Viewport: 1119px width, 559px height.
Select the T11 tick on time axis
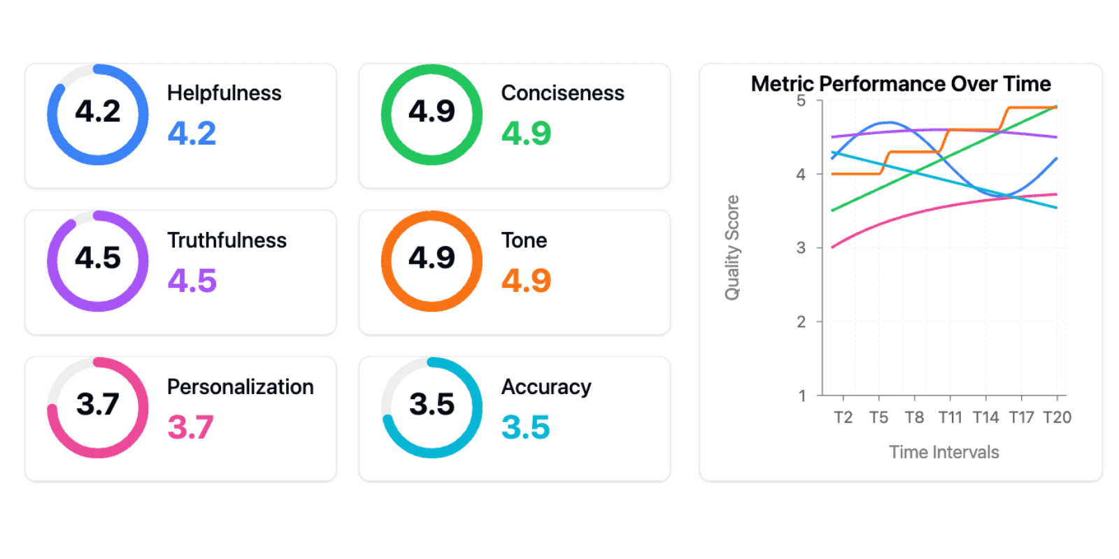point(950,417)
